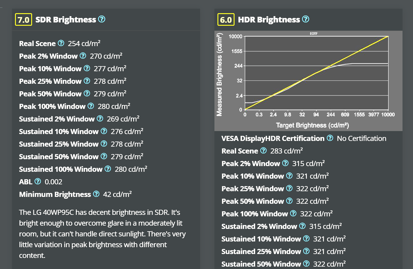Click help icon beside HDR Peak 10% Window
Image resolution: width=413 pixels, height=269 pixels.
(289, 176)
